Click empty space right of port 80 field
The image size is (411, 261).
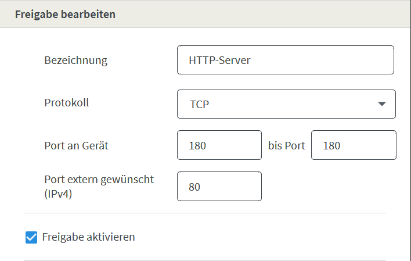tap(327, 187)
